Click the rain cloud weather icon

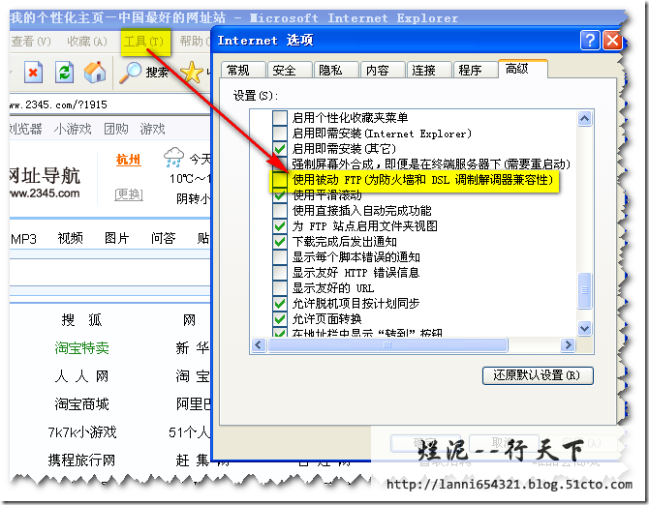point(175,157)
